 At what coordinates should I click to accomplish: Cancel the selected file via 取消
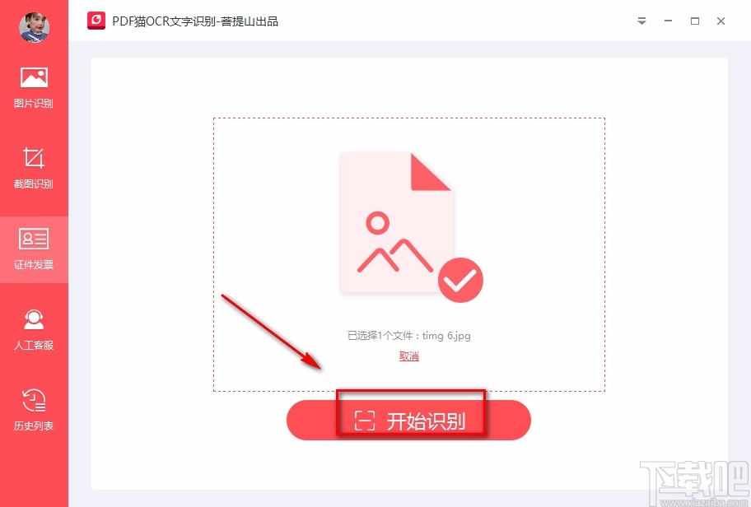point(409,356)
